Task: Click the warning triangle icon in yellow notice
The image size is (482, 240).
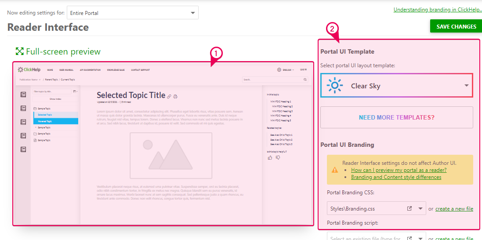Action: [334, 170]
